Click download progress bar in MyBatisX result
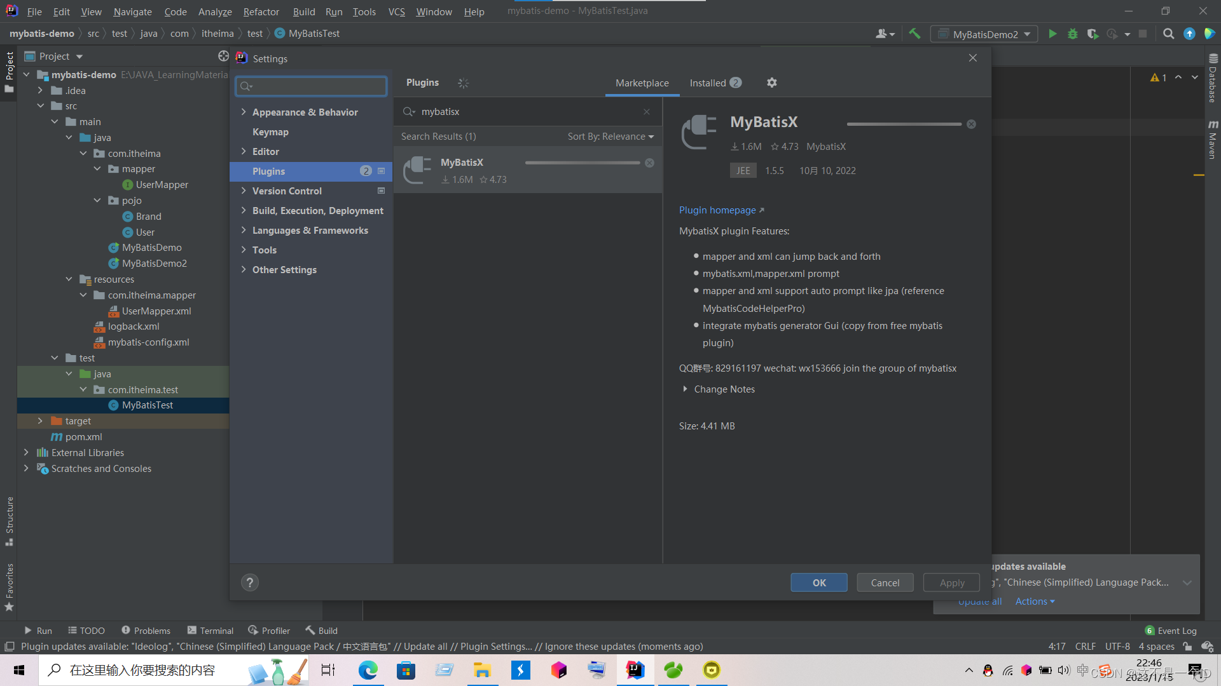 click(583, 163)
